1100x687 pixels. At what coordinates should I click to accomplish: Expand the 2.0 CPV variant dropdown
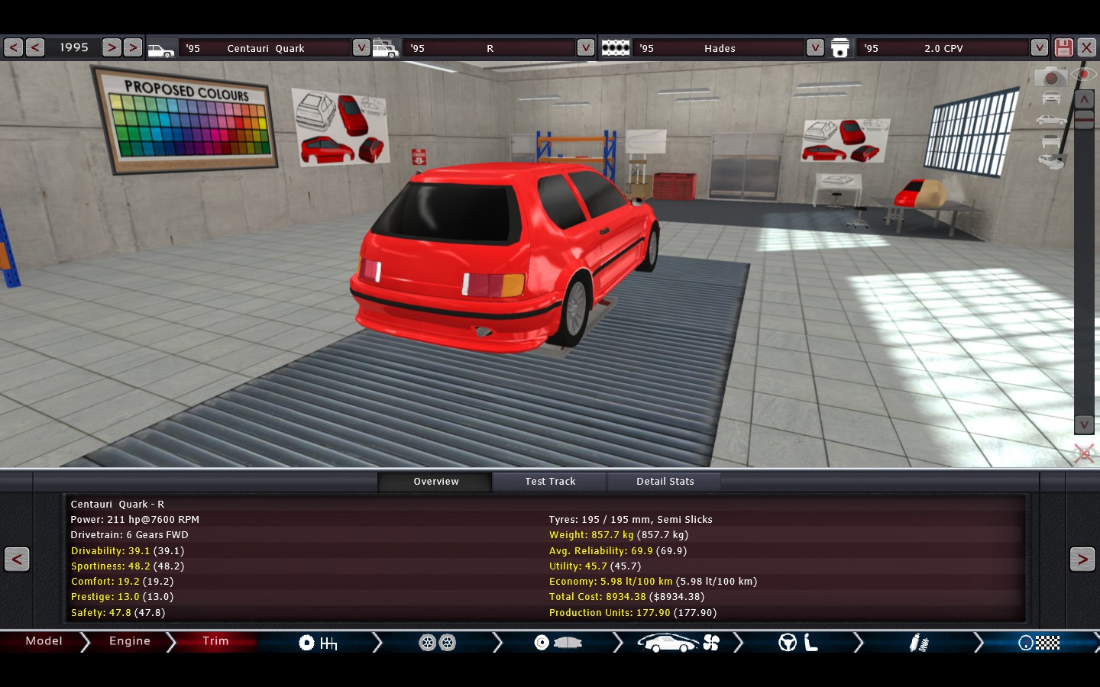pos(1039,47)
